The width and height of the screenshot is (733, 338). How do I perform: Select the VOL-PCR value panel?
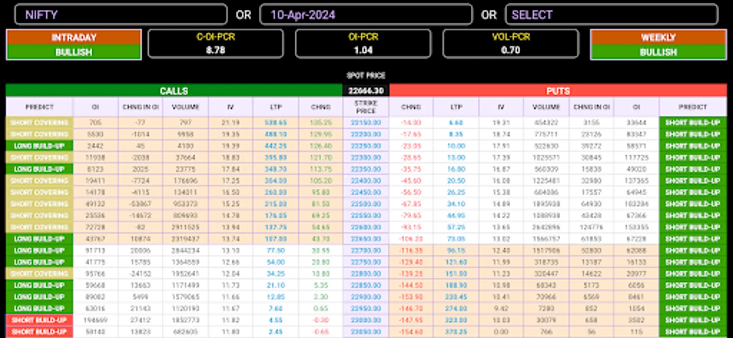(510, 44)
